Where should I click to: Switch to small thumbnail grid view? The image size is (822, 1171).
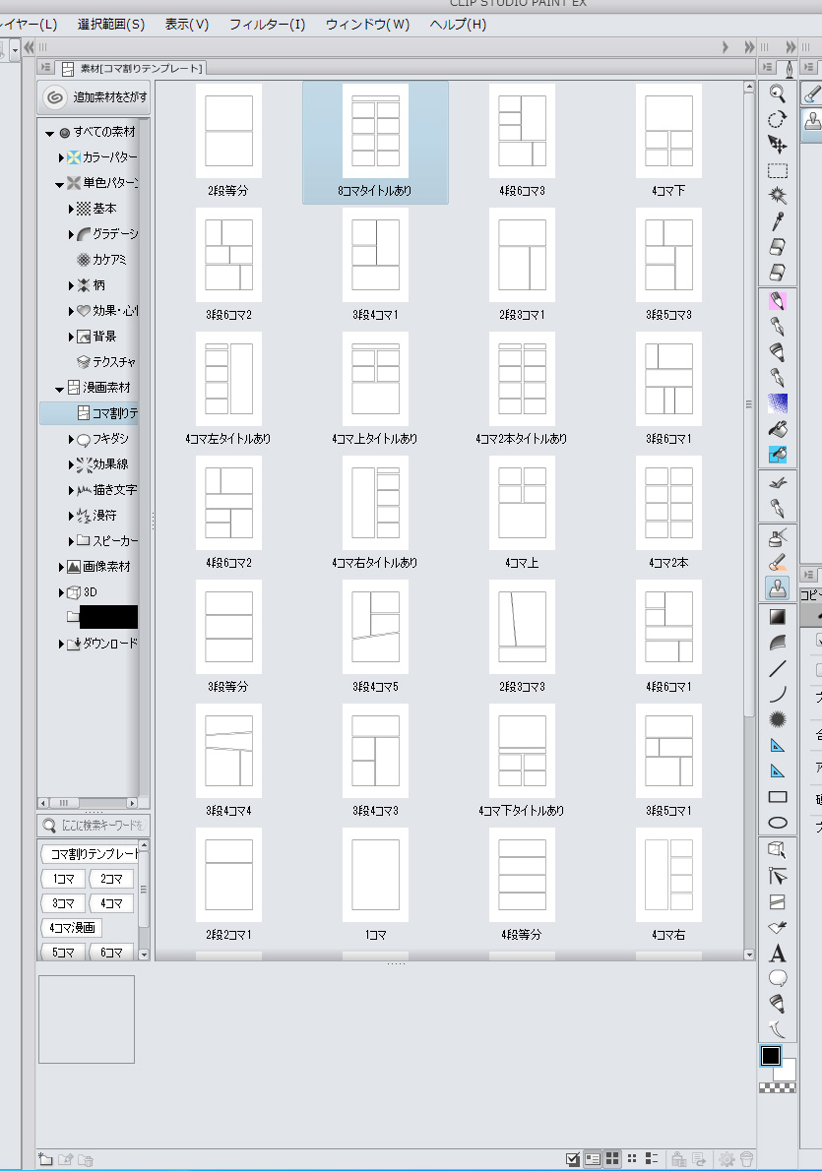[632, 1159]
